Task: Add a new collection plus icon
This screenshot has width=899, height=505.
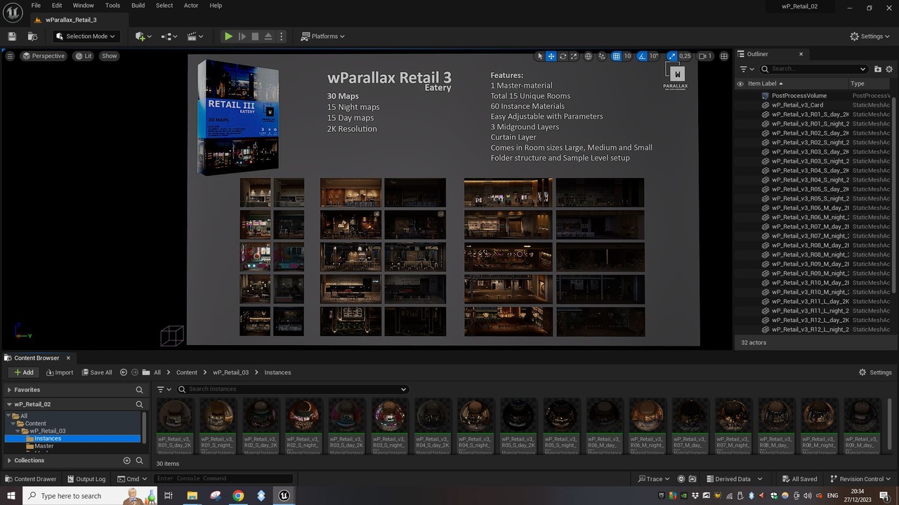Action: click(x=127, y=460)
